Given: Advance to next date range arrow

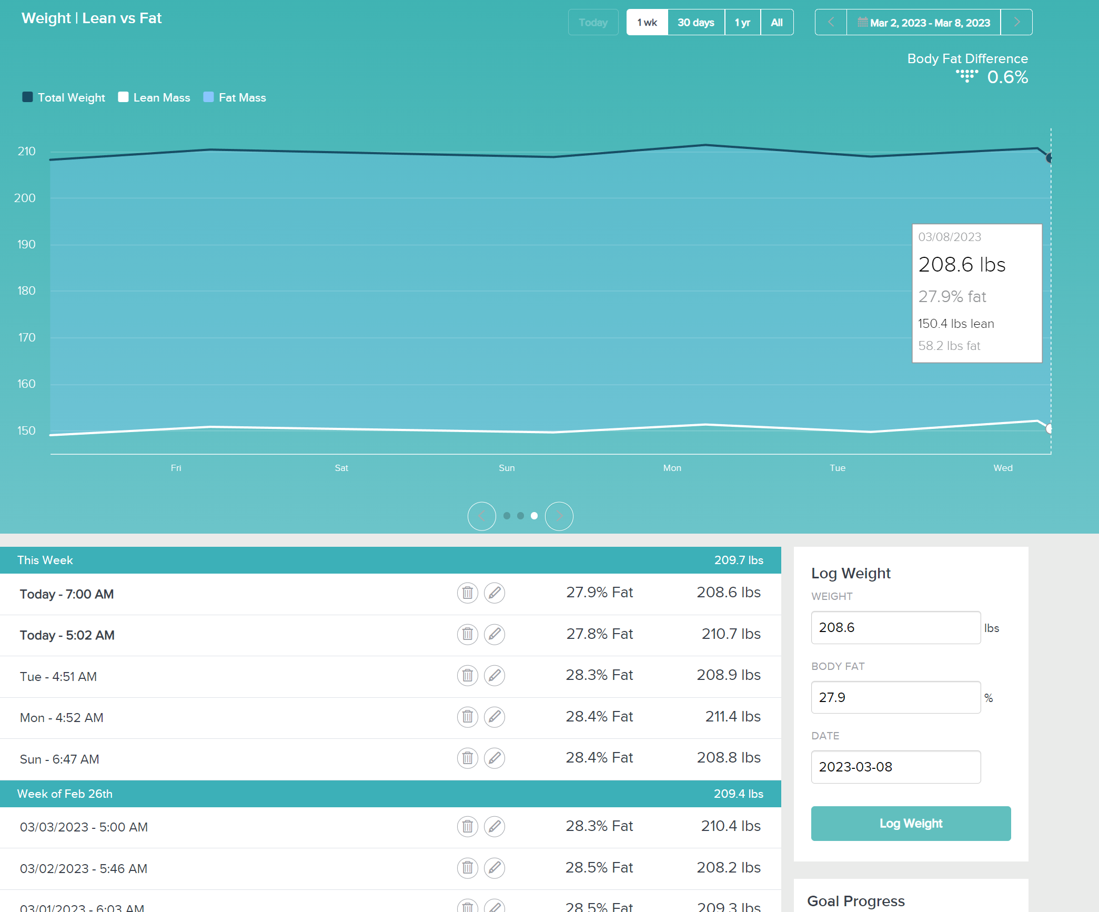Looking at the screenshot, I should pyautogui.click(x=1016, y=22).
